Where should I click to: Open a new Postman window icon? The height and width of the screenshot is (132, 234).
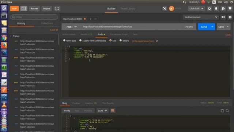tap(57, 8)
